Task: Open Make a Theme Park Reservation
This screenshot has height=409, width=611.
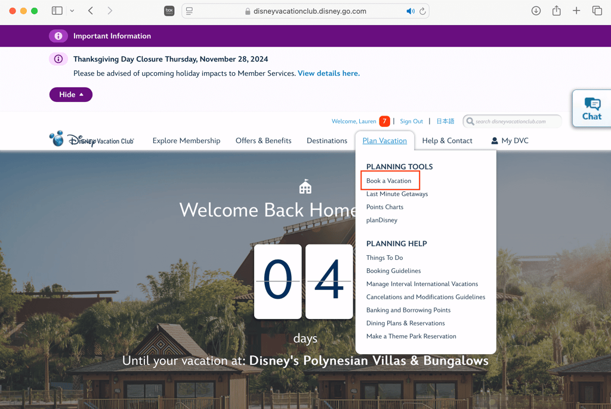Action: click(411, 336)
